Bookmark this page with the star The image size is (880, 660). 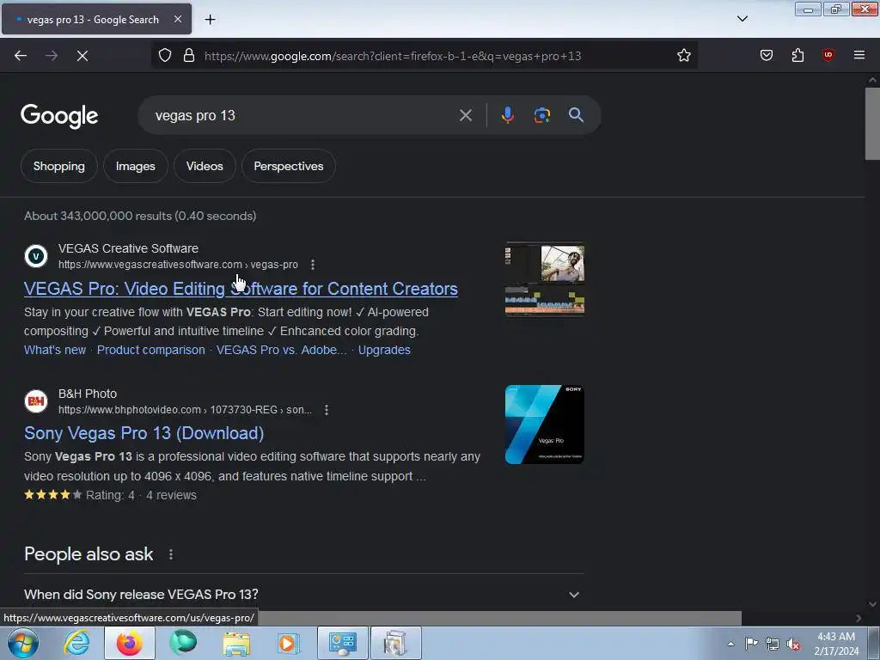tap(683, 55)
